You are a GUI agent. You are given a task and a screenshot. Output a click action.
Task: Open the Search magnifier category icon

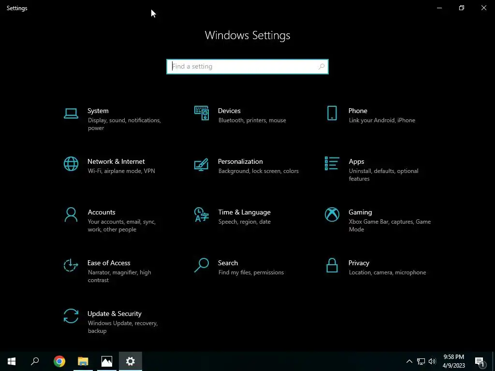(202, 265)
